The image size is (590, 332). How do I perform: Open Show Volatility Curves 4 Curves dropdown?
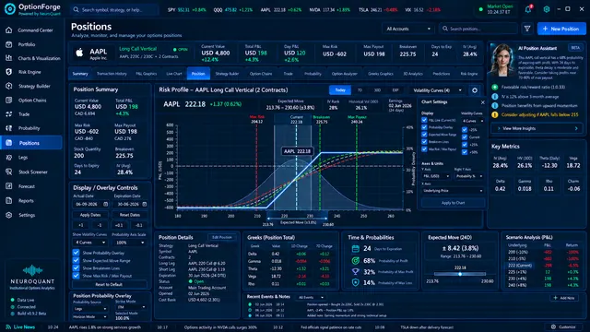(90, 243)
